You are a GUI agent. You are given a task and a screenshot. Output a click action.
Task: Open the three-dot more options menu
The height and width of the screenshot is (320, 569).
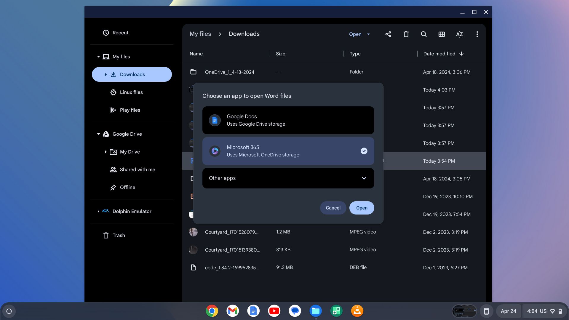[477, 34]
